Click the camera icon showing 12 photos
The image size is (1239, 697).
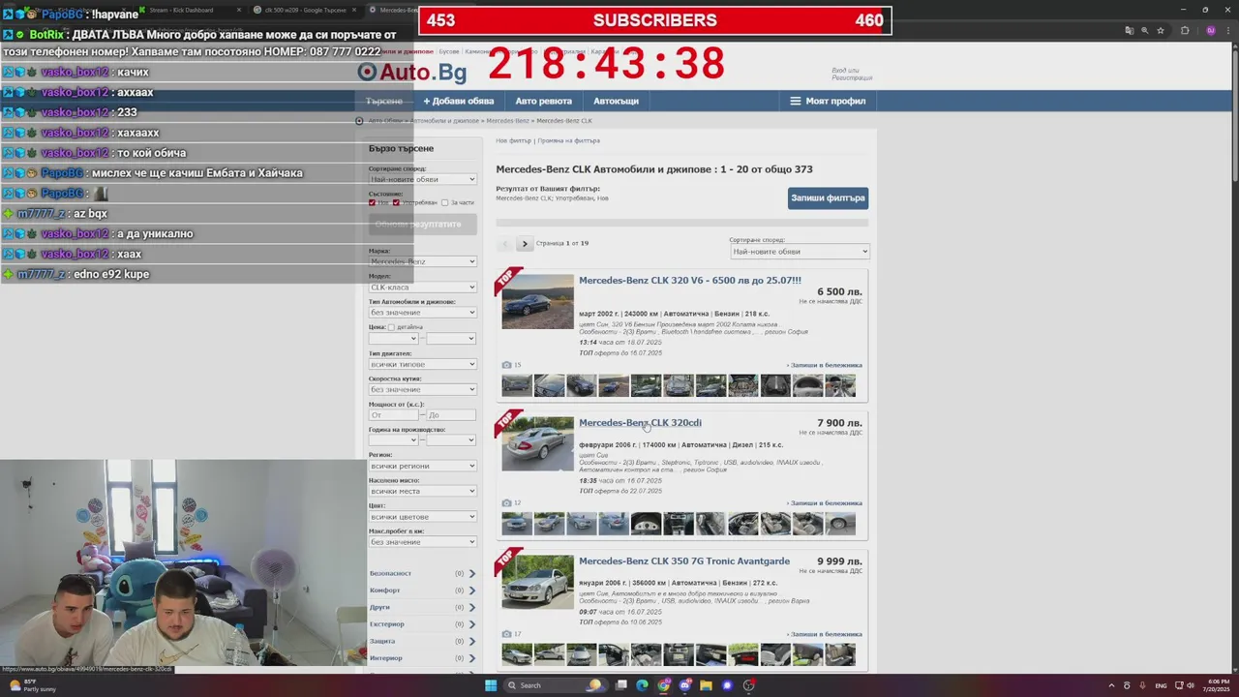point(506,503)
